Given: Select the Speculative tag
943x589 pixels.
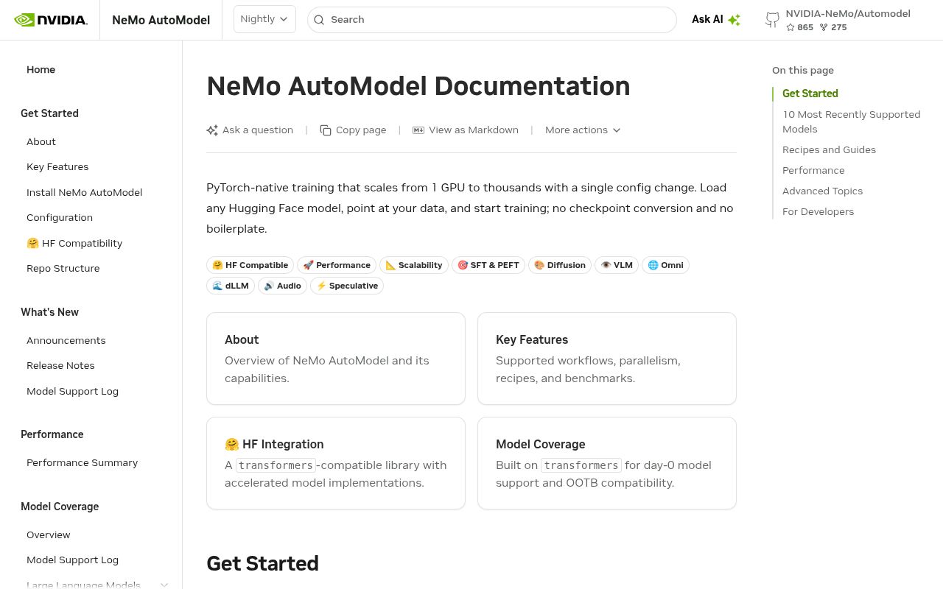Looking at the screenshot, I should point(347,286).
